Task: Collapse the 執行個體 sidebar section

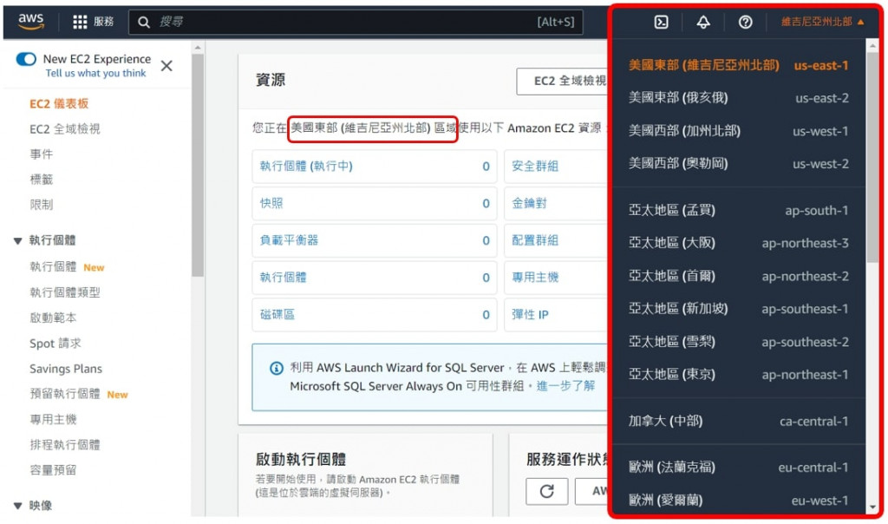Action: point(17,241)
